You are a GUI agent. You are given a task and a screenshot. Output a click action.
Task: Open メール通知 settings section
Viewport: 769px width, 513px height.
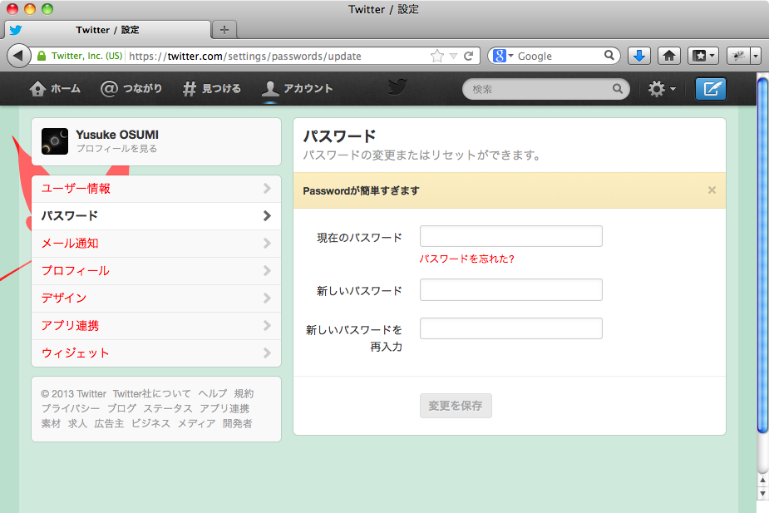click(156, 244)
